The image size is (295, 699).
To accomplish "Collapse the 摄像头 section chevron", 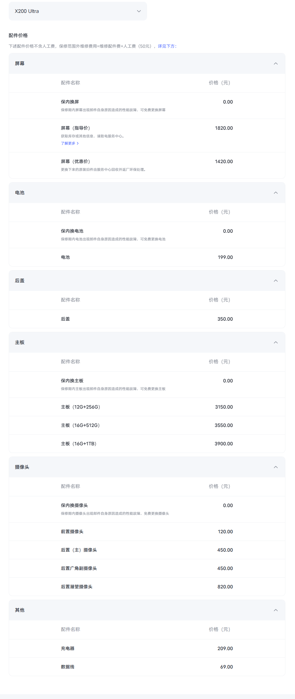I will [x=275, y=467].
